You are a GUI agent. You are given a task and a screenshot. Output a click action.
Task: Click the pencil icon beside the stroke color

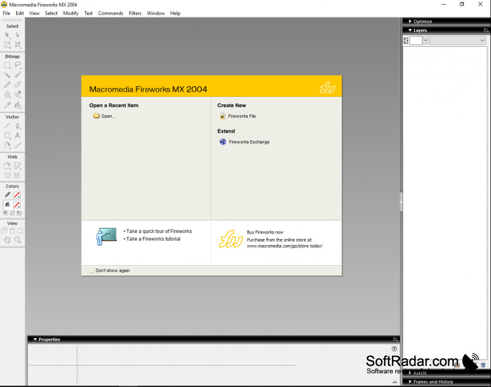coord(8,195)
